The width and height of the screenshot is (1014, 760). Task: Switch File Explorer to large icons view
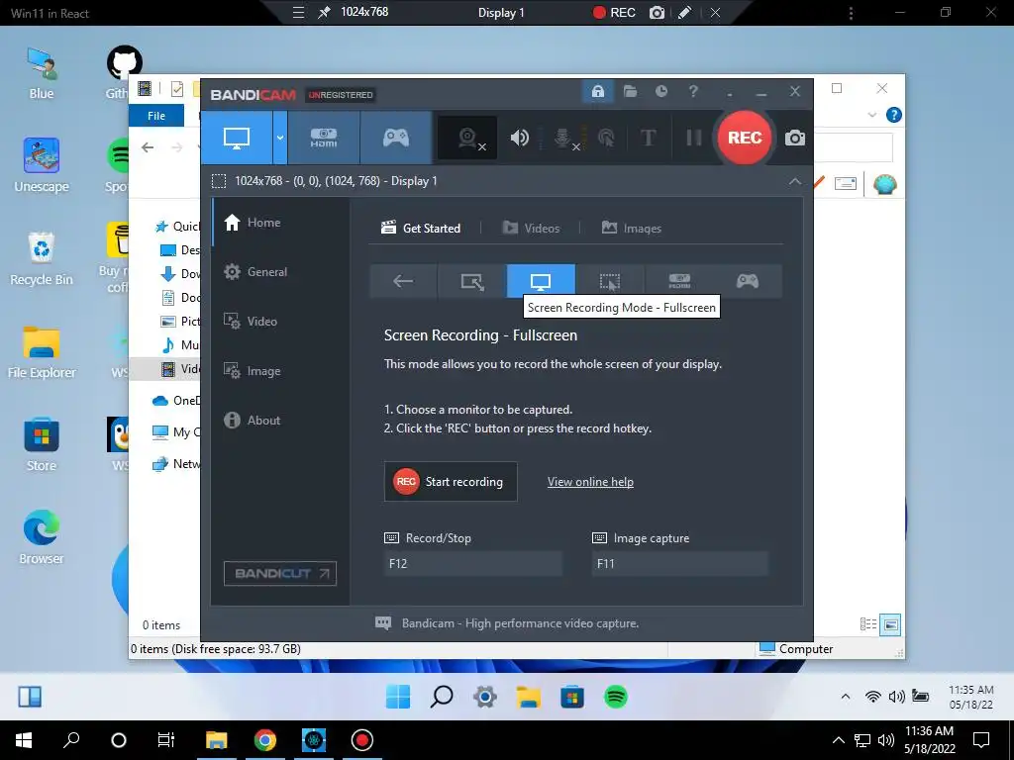tap(890, 625)
